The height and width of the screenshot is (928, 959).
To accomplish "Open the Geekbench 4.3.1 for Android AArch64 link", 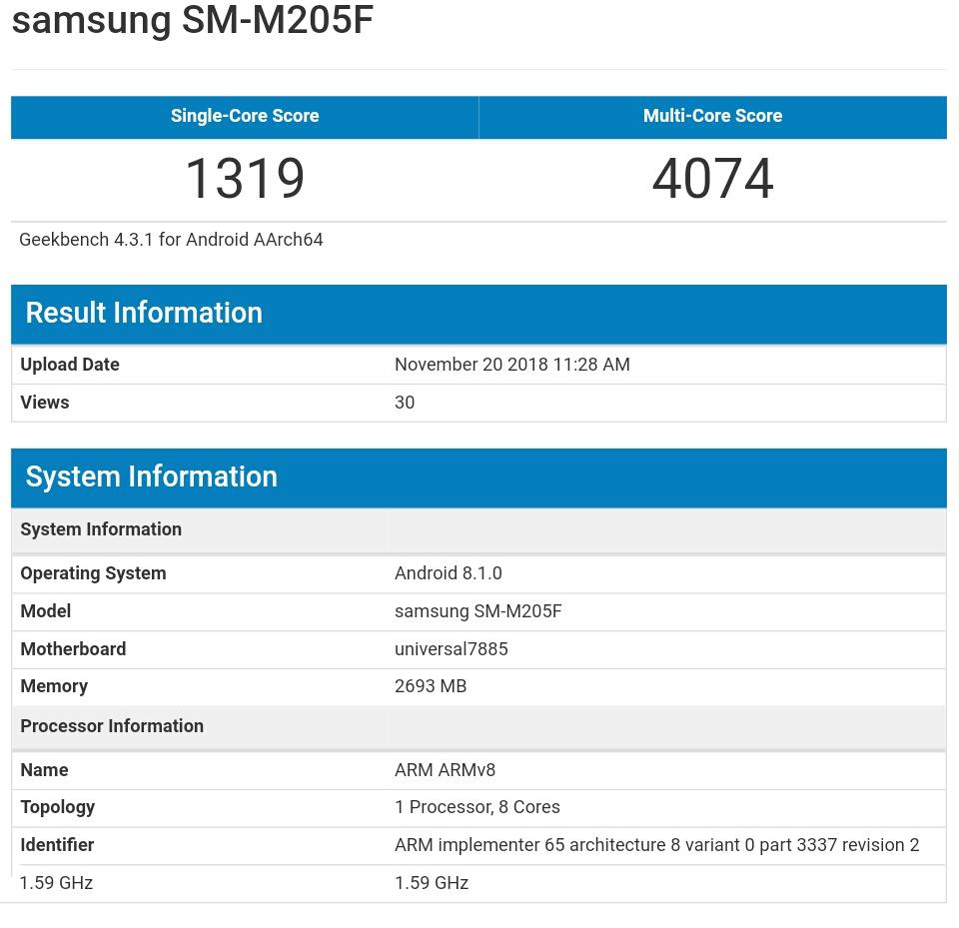I will [170, 239].
